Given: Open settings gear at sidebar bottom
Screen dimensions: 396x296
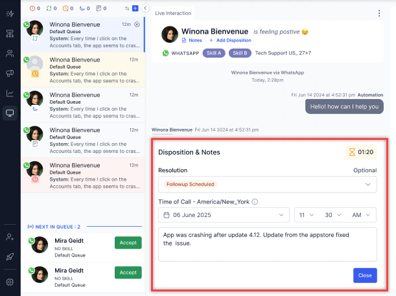Looking at the screenshot, I should tap(10, 282).
